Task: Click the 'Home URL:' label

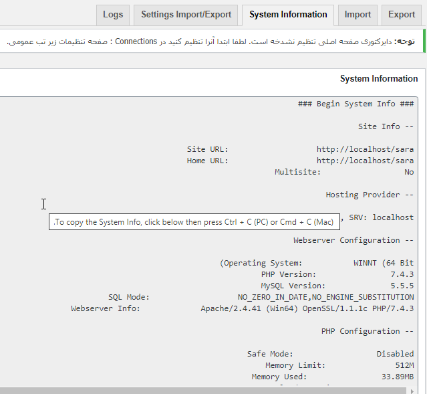Action: [x=208, y=161]
